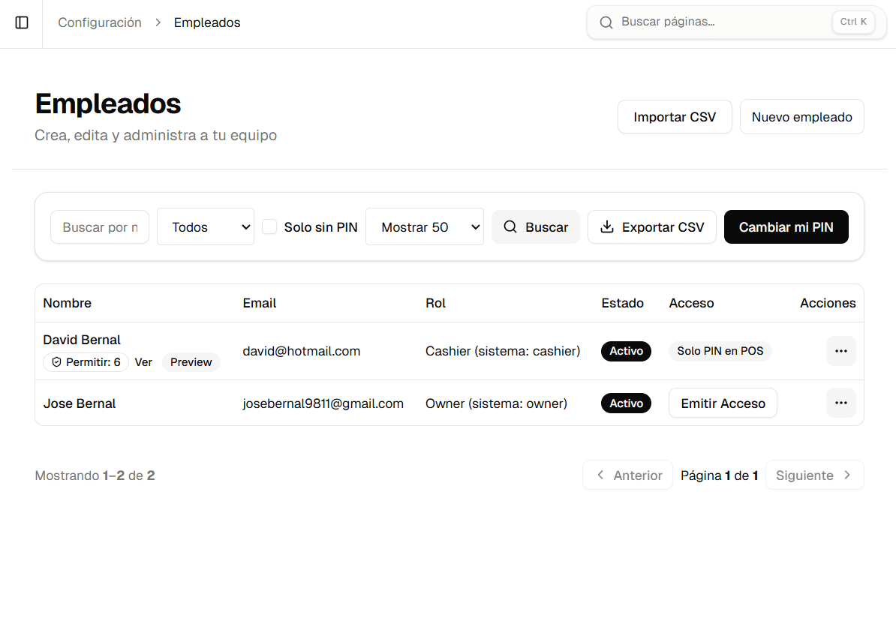
Task: Click the Configuración breadcrumb
Action: [100, 22]
